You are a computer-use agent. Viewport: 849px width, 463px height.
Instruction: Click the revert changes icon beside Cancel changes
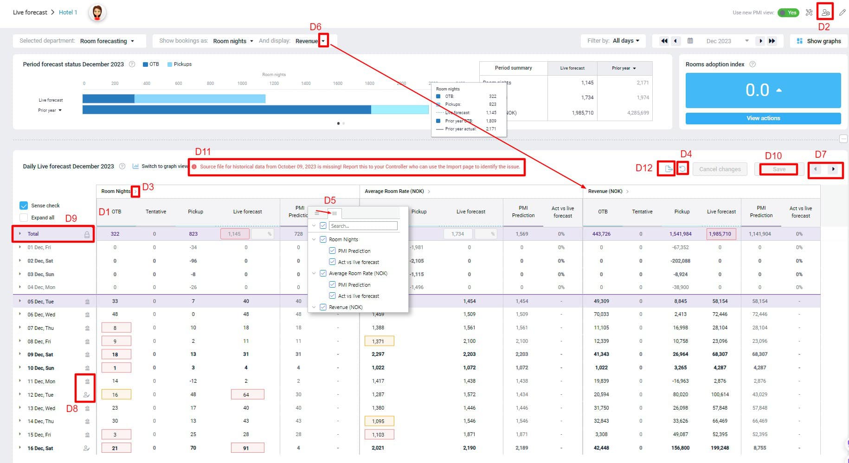(x=682, y=169)
